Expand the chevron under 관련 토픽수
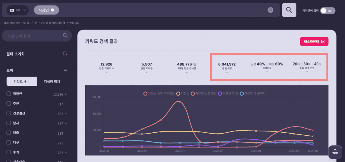Screen dimensions: 345x162 (x=147, y=72)
